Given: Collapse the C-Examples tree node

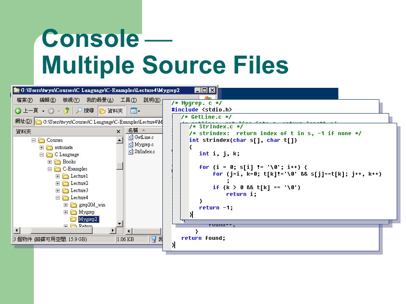Looking at the screenshot, I should (50, 169).
